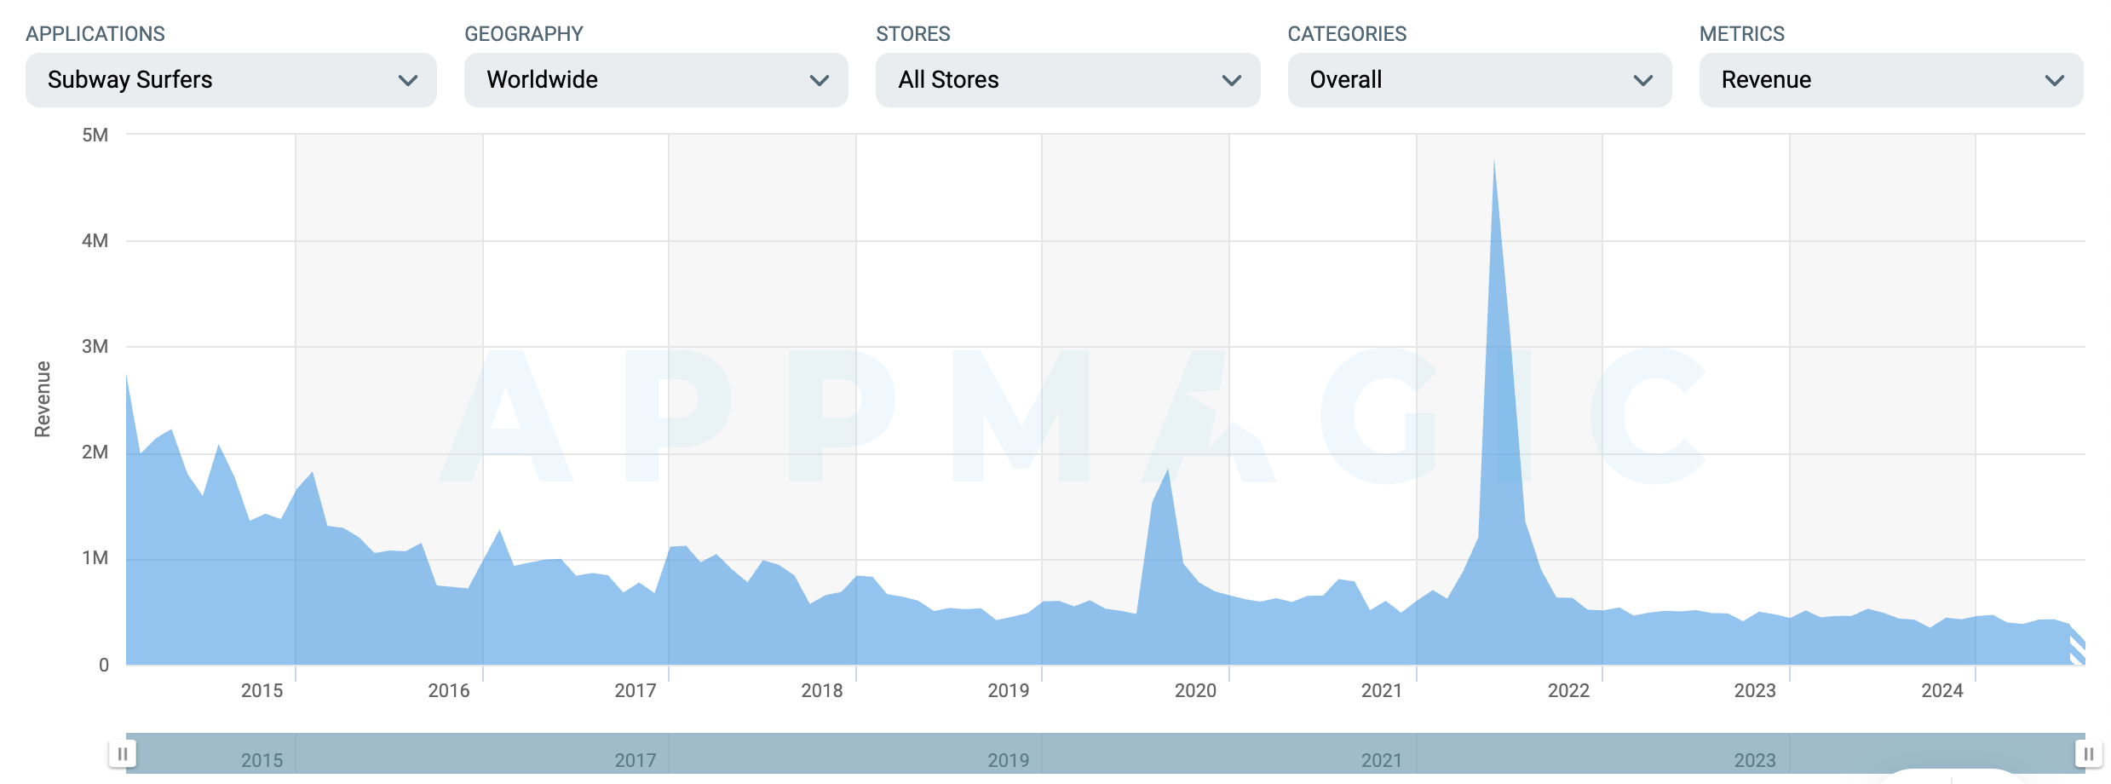
Task: Open the Subway Surfers applications dropdown
Action: [230, 79]
